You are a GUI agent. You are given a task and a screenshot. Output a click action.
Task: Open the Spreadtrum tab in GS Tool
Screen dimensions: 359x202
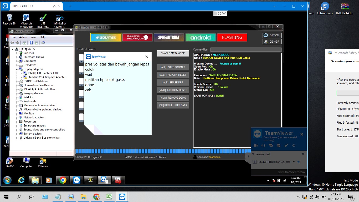[x=169, y=37]
